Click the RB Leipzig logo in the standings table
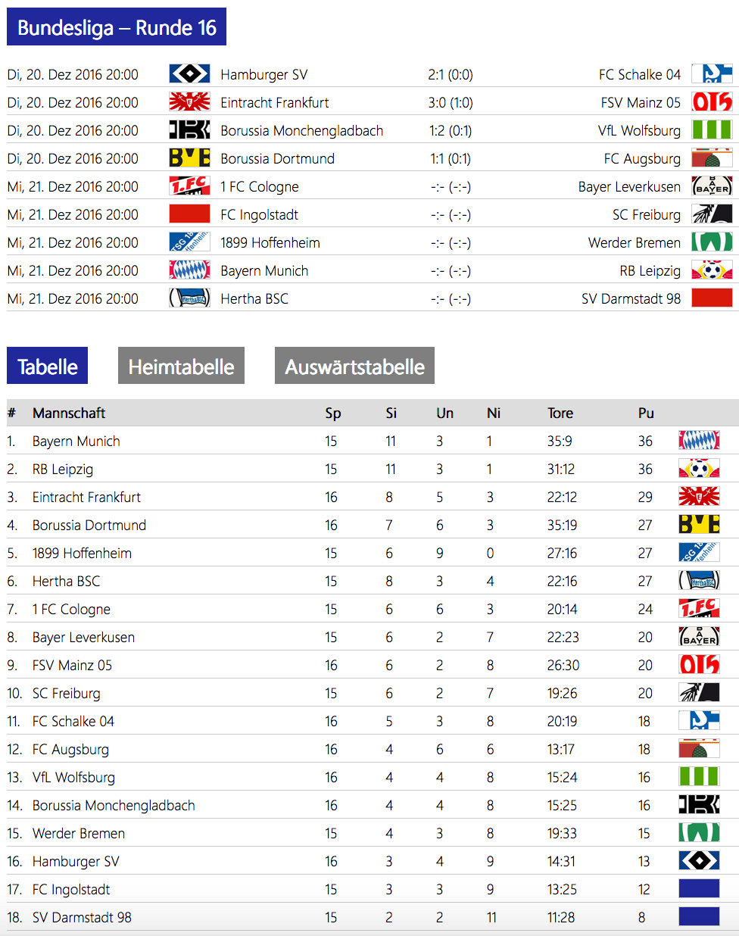The width and height of the screenshot is (739, 936). (699, 469)
